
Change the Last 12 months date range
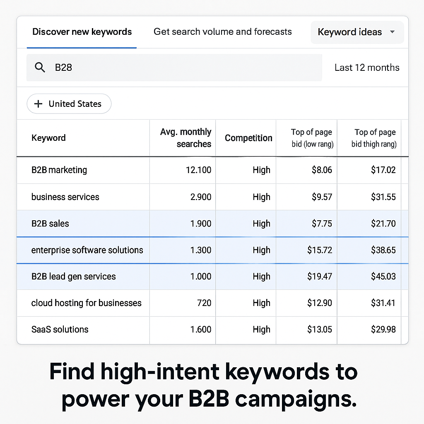click(x=367, y=67)
